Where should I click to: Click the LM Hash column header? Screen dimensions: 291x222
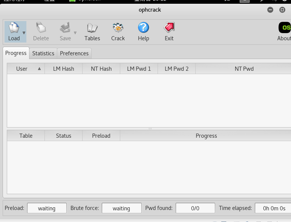[x=63, y=69]
